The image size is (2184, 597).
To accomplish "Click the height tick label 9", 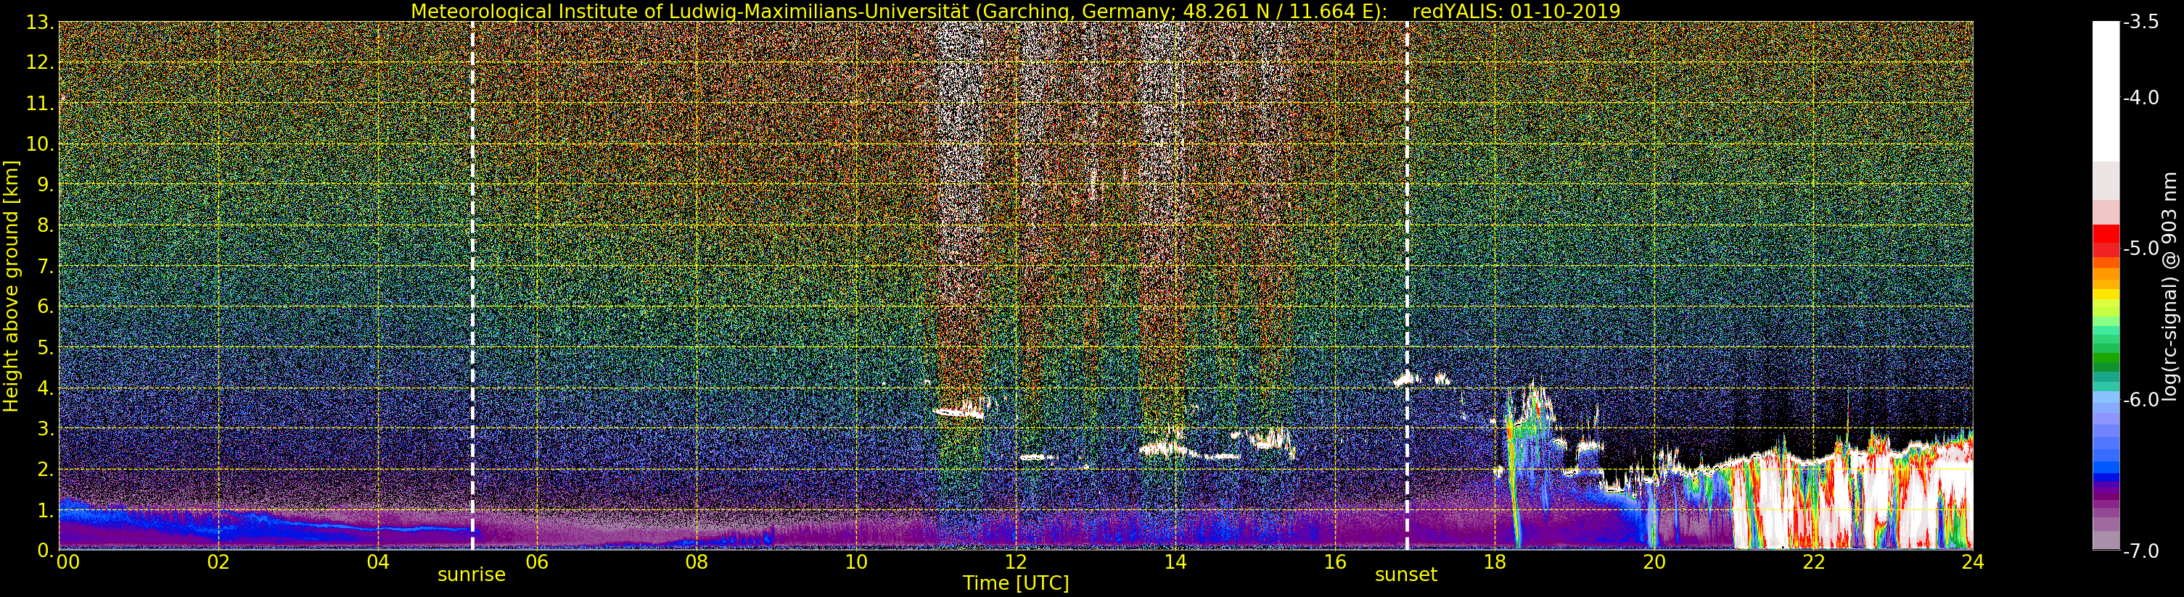I will tap(46, 185).
